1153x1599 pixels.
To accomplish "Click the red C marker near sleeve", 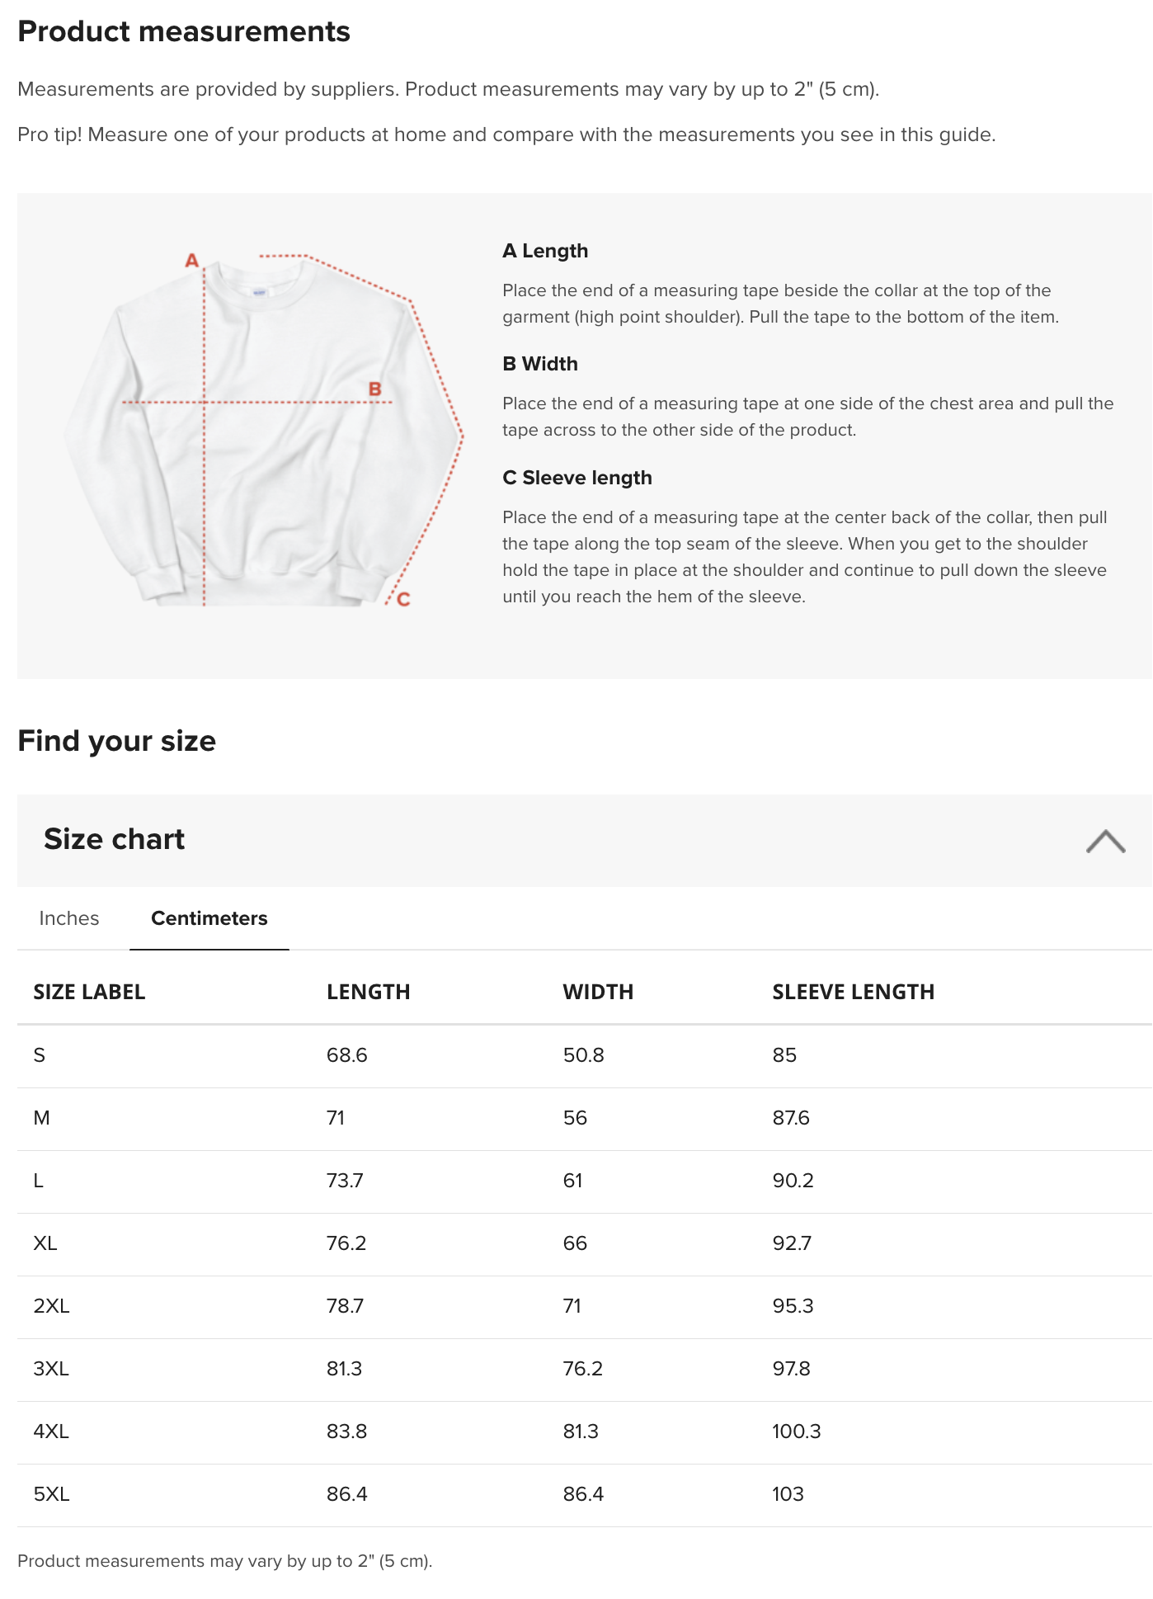I will [403, 599].
